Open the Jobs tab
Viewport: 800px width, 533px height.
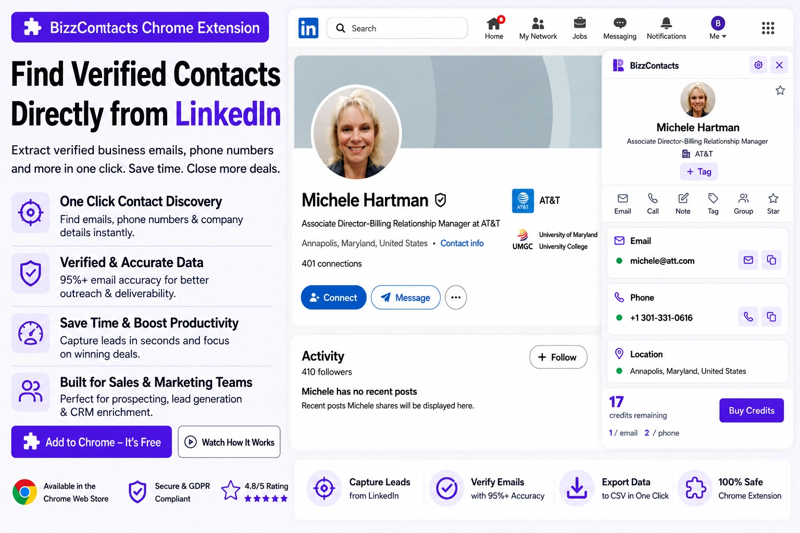click(x=580, y=28)
